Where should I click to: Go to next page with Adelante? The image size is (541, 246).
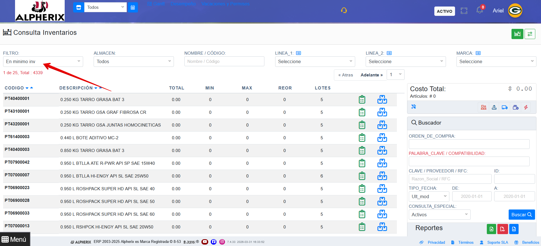(x=371, y=75)
